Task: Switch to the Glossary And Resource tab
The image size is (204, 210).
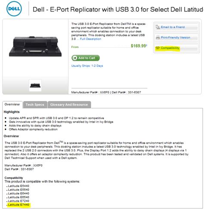Action: (69, 105)
